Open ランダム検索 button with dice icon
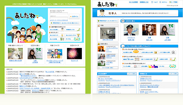 (x=131, y=66)
